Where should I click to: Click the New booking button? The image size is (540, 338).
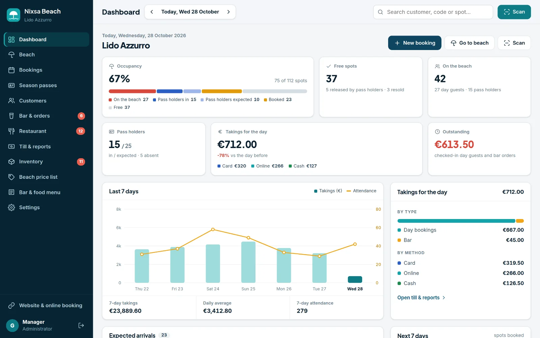[414, 43]
